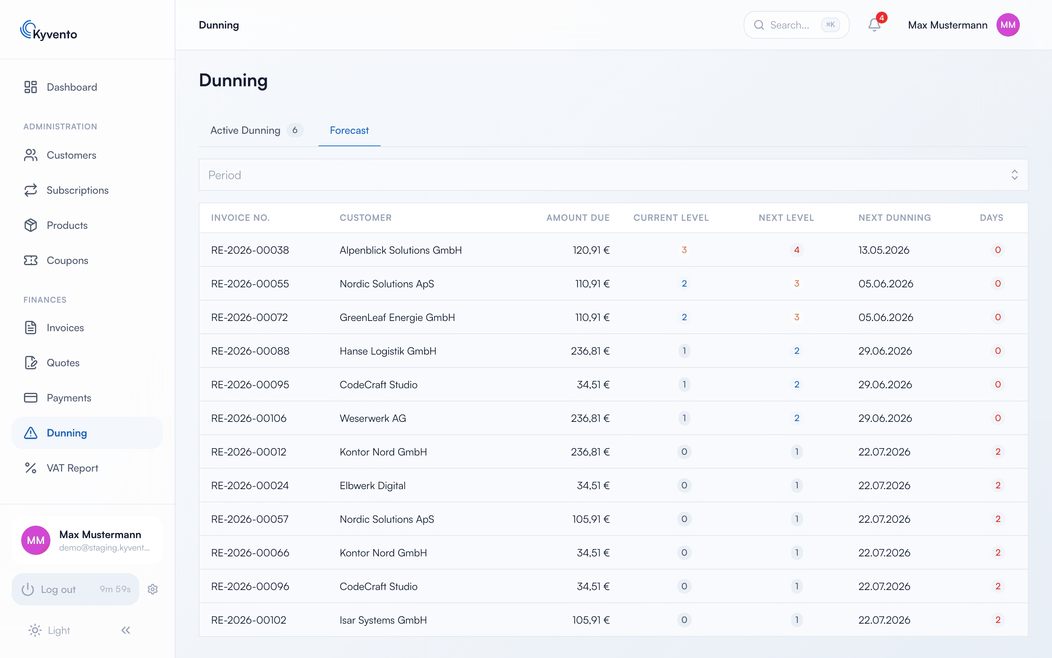Image resolution: width=1052 pixels, height=658 pixels.
Task: Click the Kyvento logo
Action: (49, 30)
